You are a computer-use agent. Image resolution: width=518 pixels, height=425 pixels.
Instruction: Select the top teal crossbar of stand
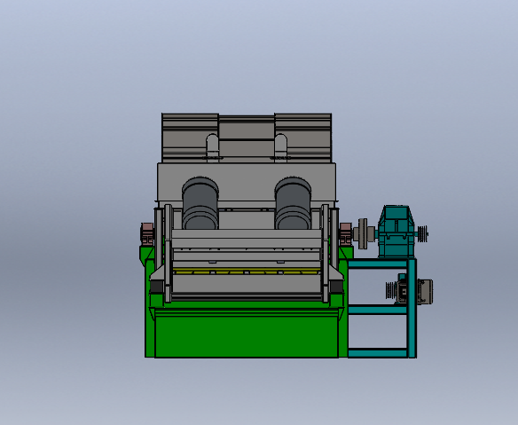point(378,264)
